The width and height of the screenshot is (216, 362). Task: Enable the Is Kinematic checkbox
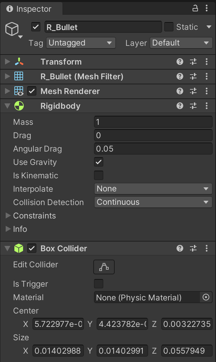coord(99,176)
